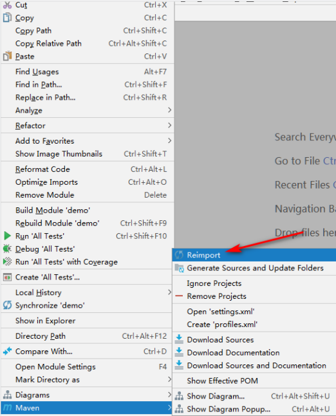Click 'Navigation Bar' hint text
Viewport: 336px width, 416px height.
[x=305, y=209]
